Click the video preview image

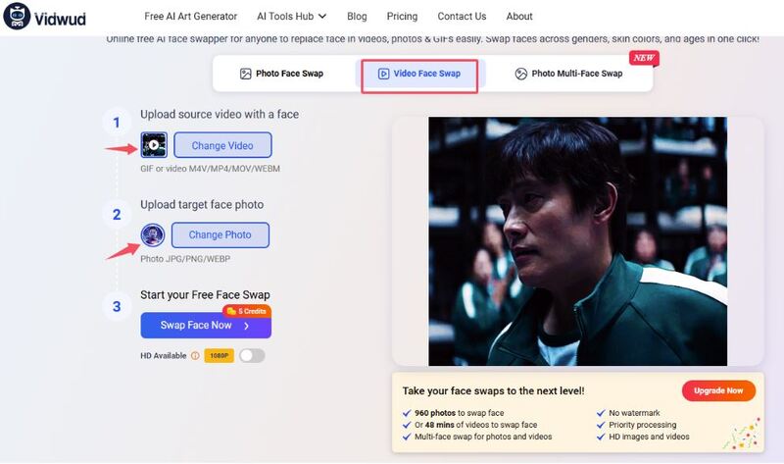(577, 241)
